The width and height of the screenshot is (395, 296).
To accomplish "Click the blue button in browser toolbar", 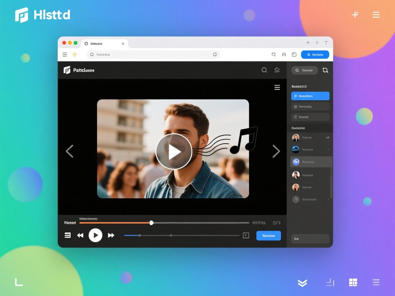I will [315, 54].
